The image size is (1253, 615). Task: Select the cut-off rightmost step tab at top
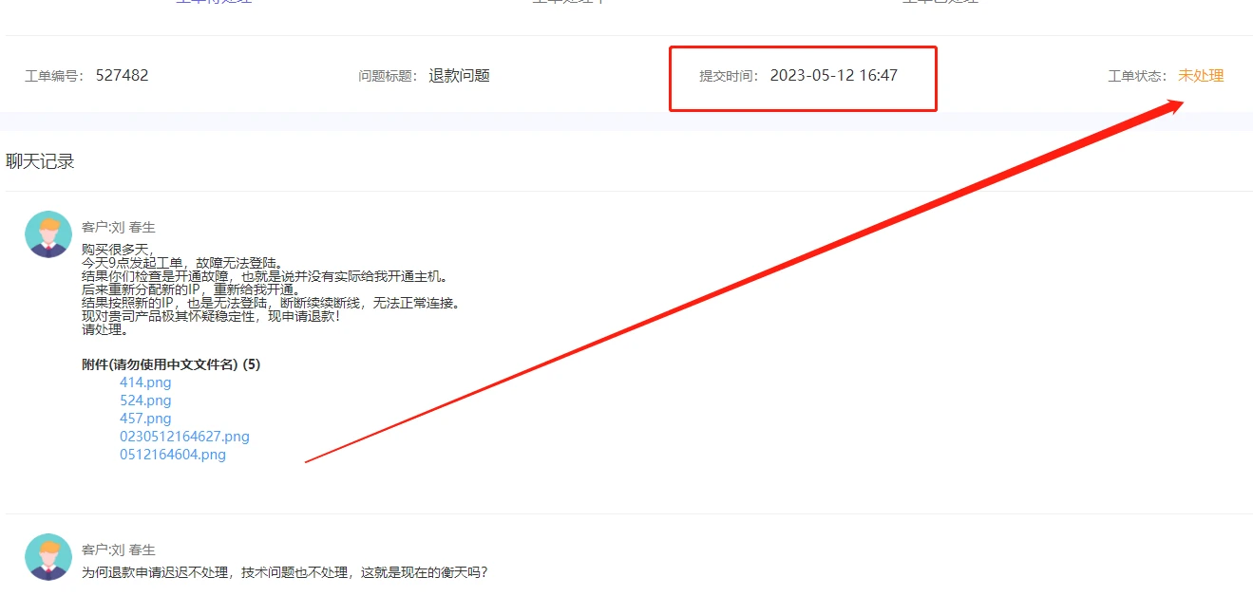coord(940,2)
